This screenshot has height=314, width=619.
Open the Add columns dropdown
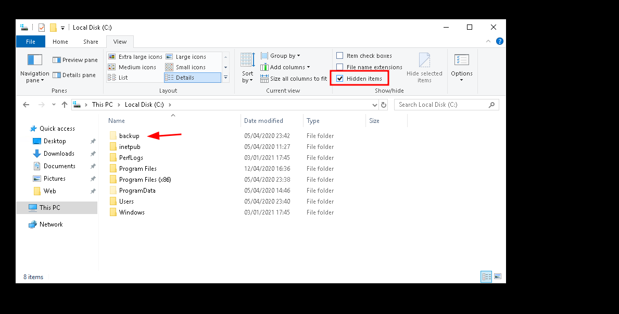pos(286,67)
